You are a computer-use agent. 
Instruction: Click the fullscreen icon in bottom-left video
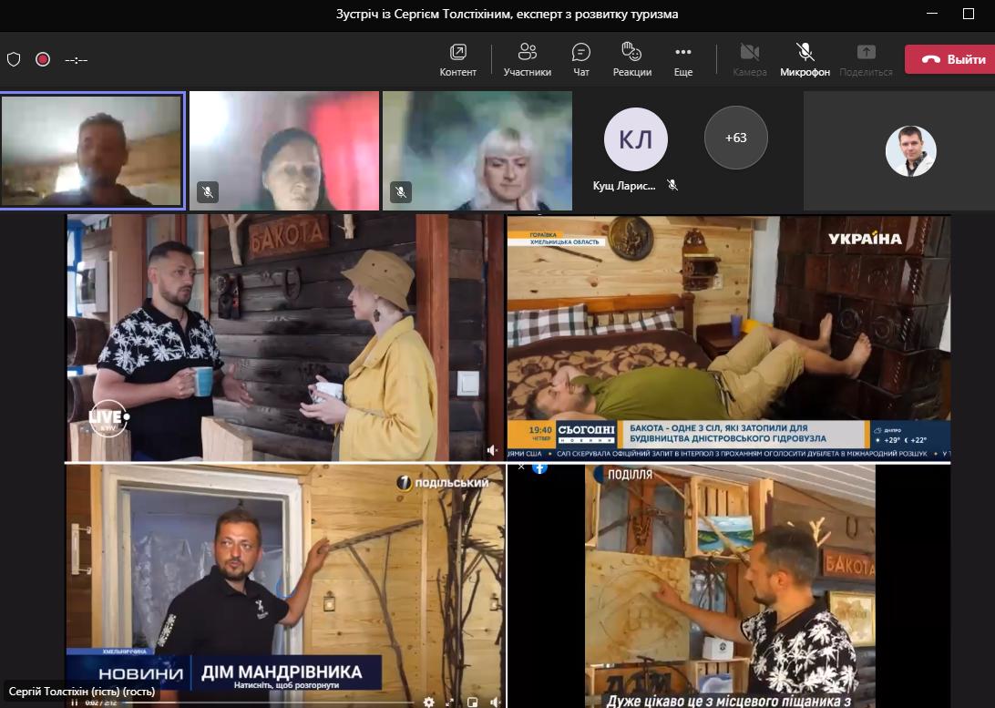pyautogui.click(x=450, y=702)
